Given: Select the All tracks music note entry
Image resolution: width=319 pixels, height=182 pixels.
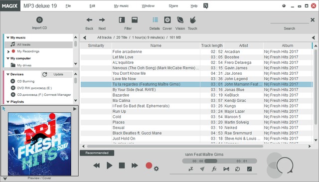Looking at the screenshot, I should coord(39,44).
